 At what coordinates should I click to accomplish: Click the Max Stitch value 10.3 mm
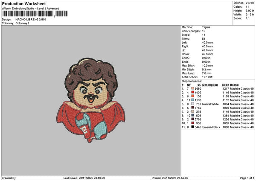click(x=207, y=65)
